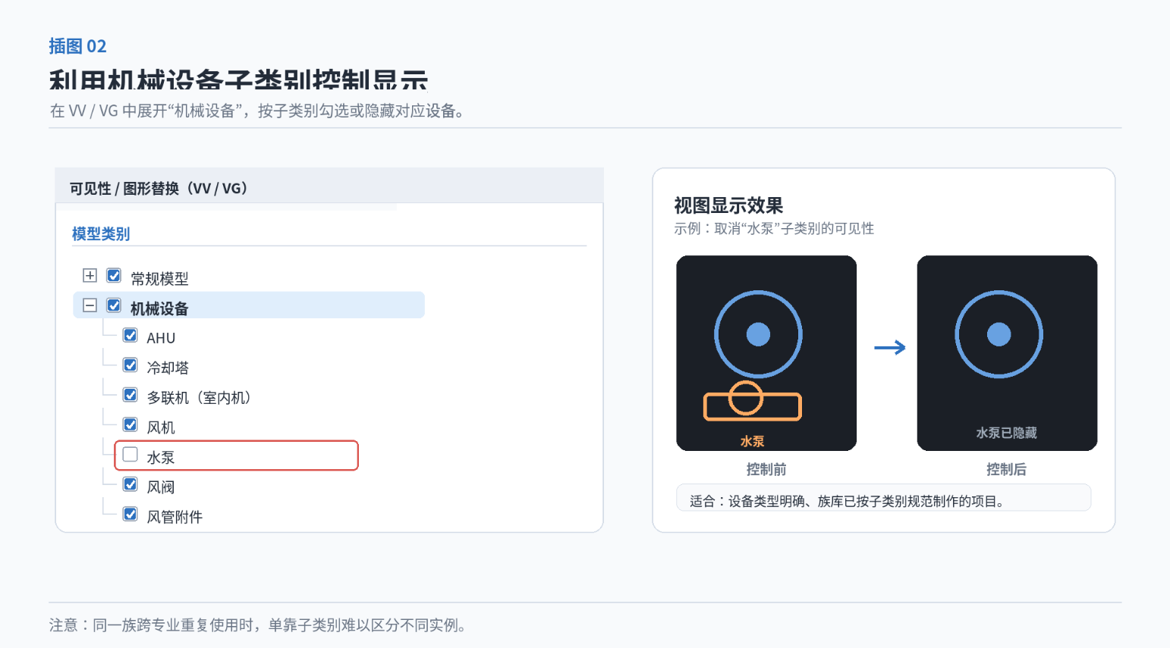Image resolution: width=1170 pixels, height=648 pixels.
Task: Open the 模型类别 tab
Action: 101,233
